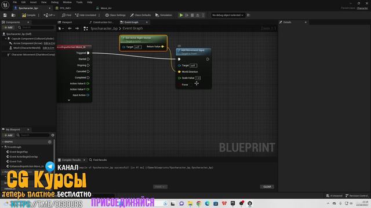Open Hide Unrelated options menu
This screenshot has width=371, height=208.
click(x=99, y=15)
